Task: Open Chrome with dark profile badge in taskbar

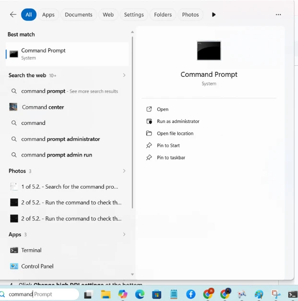Action: 225,294
